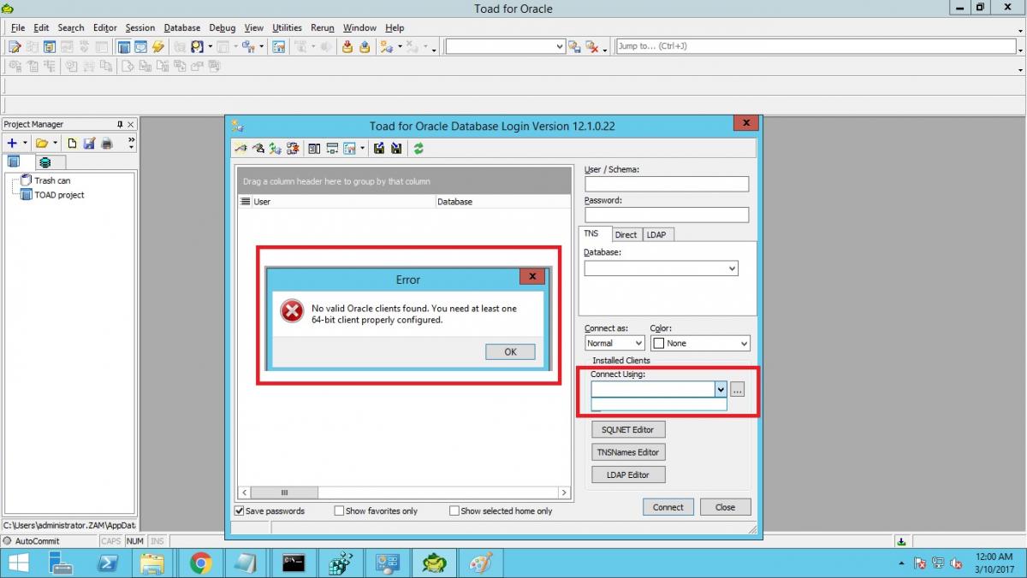Click the printer icon in Project Manager toolbar
The height and width of the screenshot is (578, 1027).
coord(107,144)
